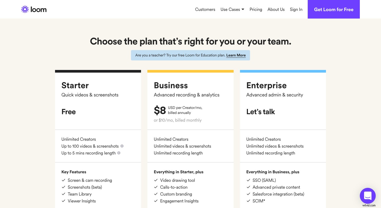Click the Team Library feature item
Screen dimensions: 381x208
80,194
